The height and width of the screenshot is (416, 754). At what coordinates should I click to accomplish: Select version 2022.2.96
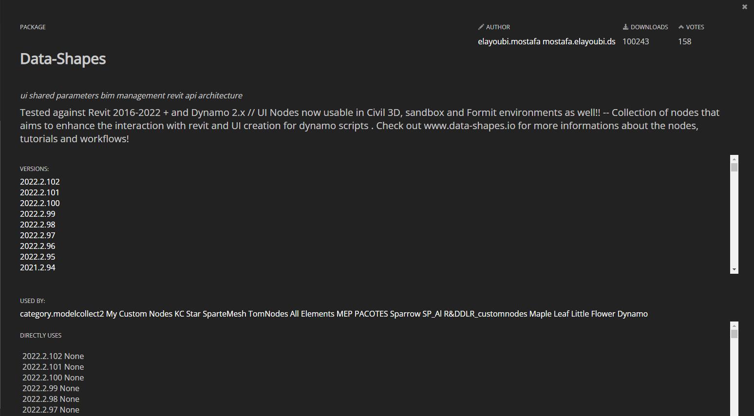(38, 246)
